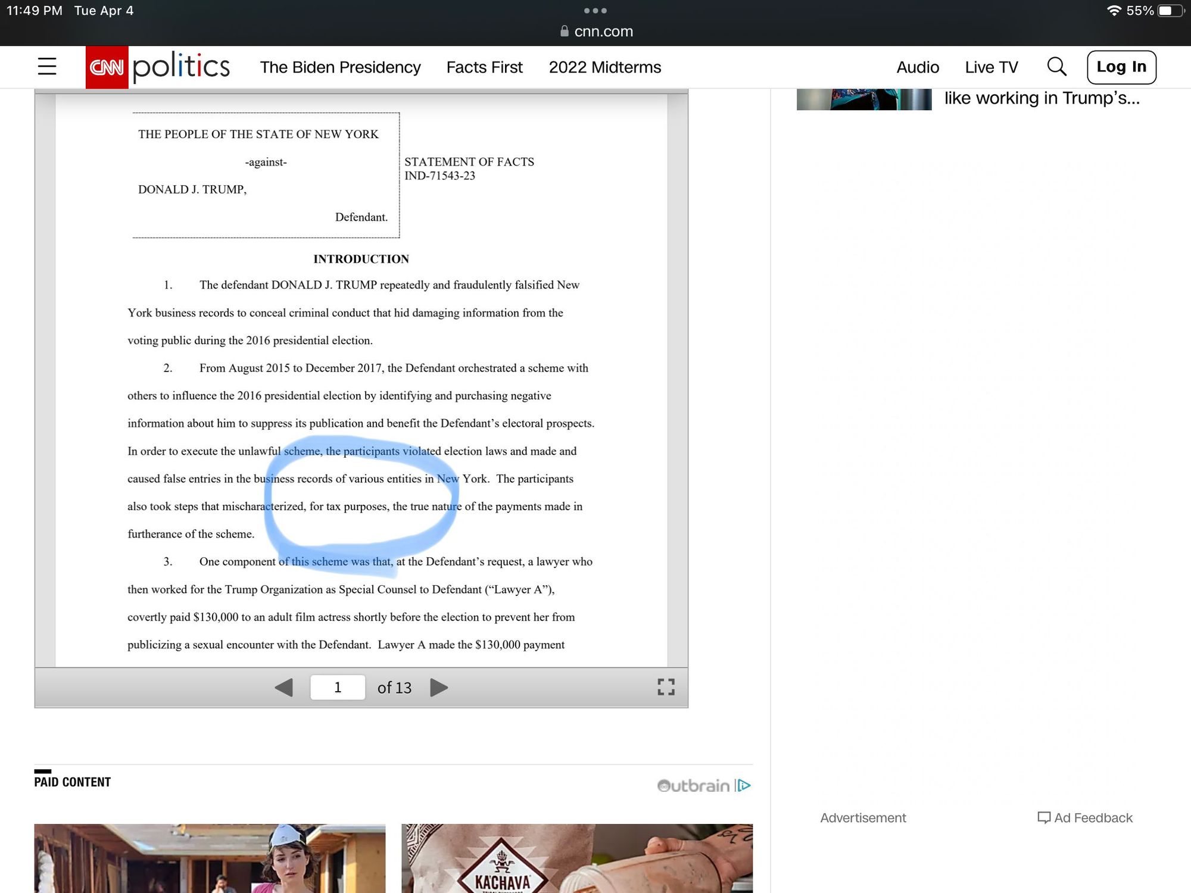
Task: Go to next document page arrow
Action: click(x=439, y=688)
